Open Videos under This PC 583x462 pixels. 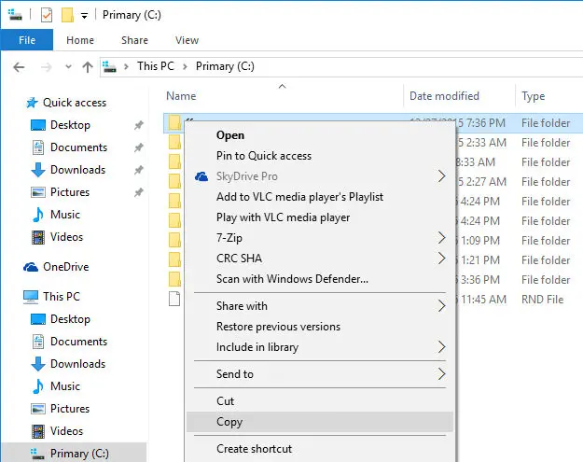point(66,431)
